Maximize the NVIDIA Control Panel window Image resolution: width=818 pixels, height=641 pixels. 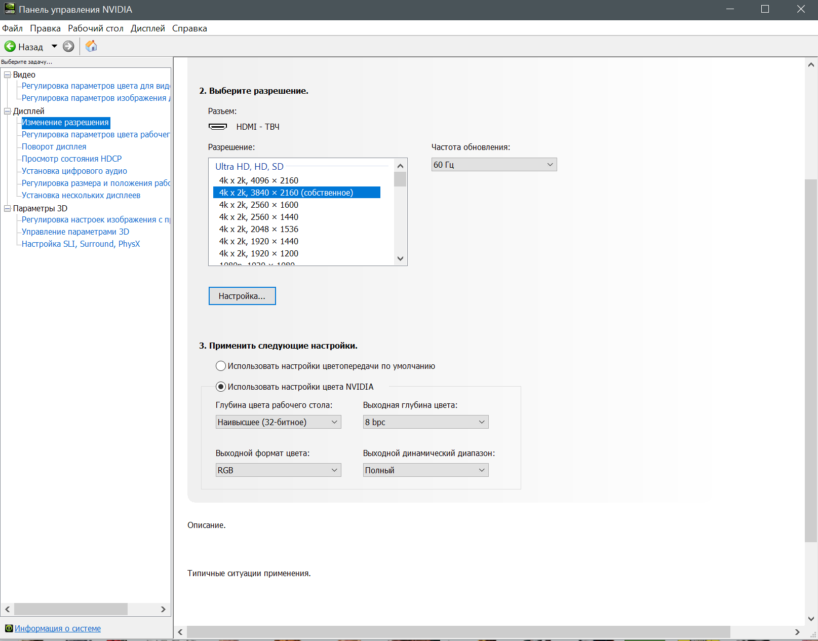click(x=765, y=9)
